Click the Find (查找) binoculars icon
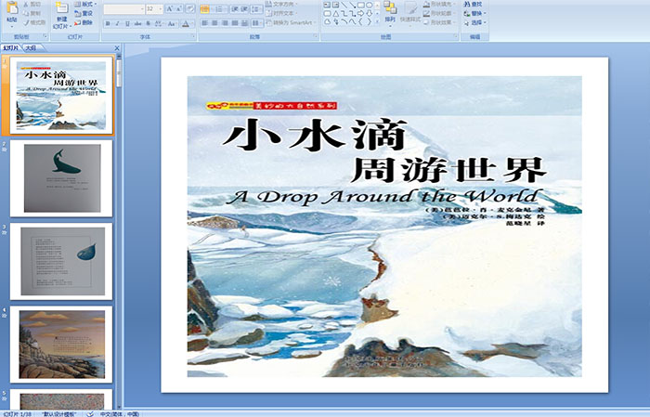650x417 pixels. pos(467,4)
